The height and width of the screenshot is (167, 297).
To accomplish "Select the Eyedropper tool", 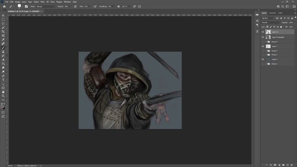I will tap(3, 39).
